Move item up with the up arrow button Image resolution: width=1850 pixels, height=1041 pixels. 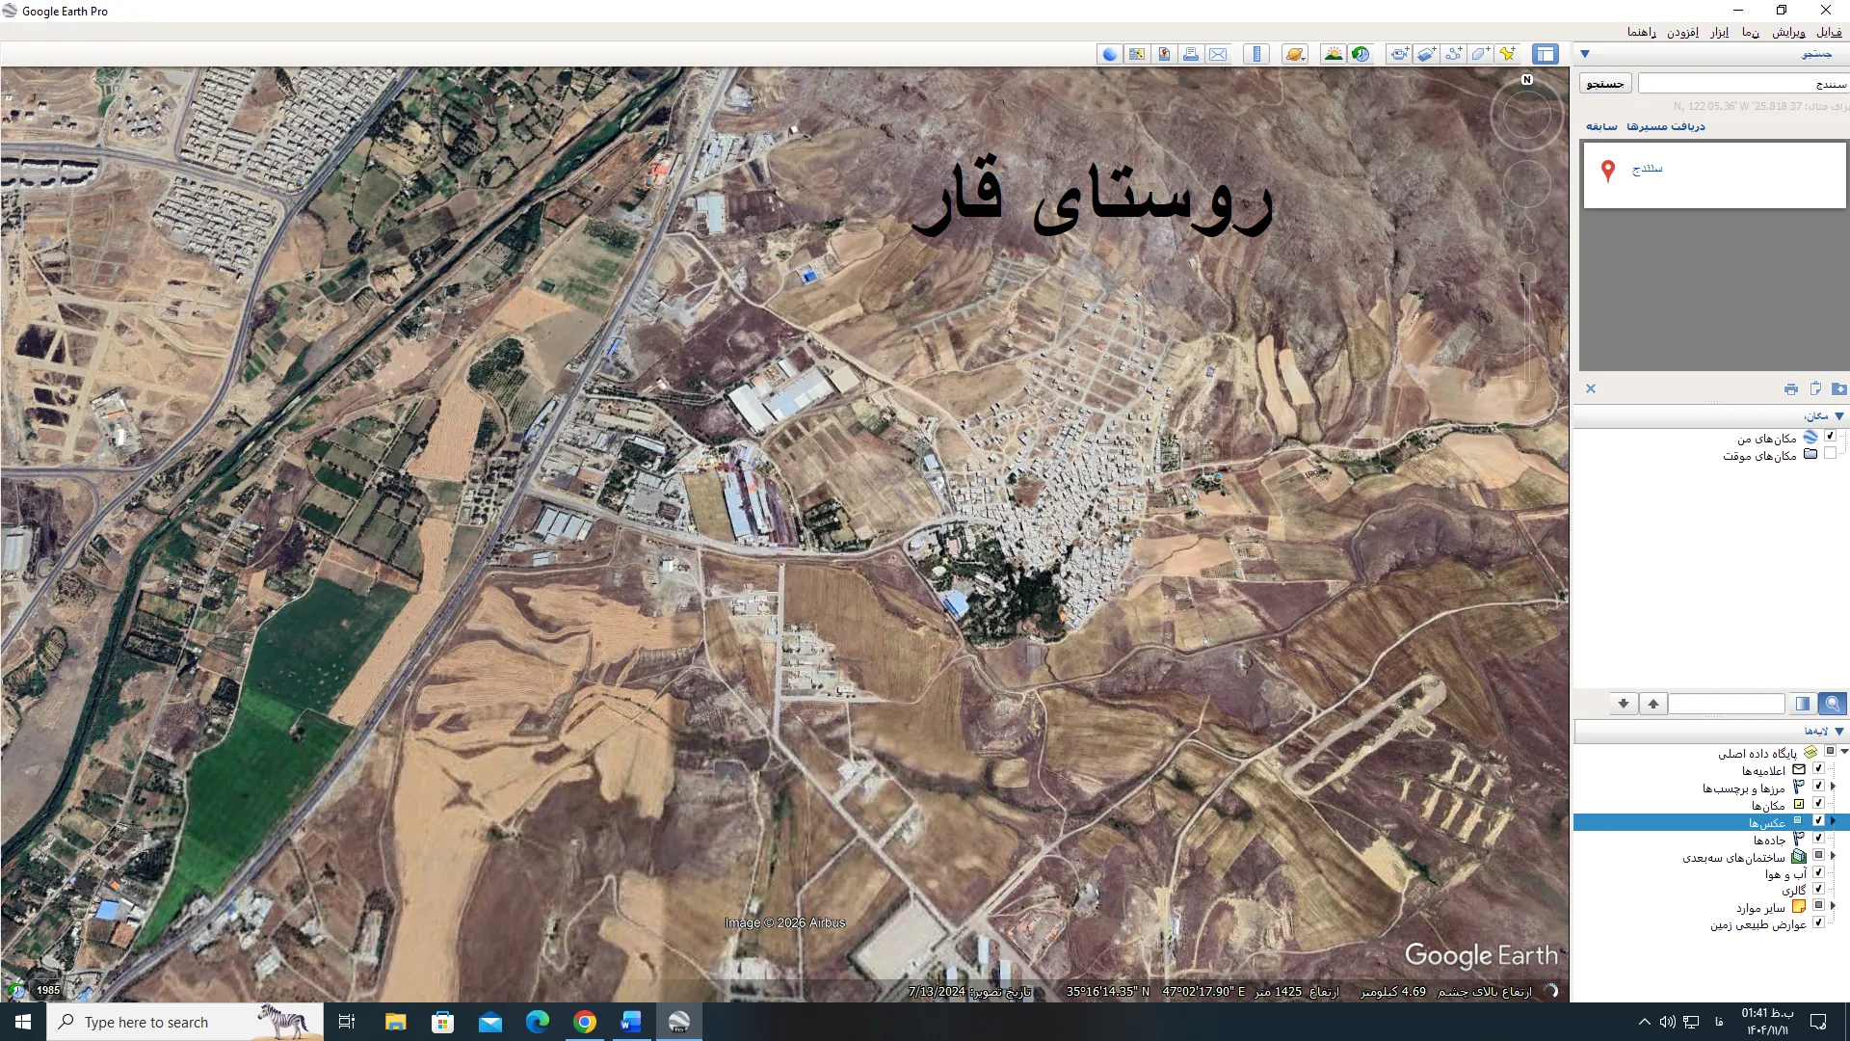tap(1653, 704)
